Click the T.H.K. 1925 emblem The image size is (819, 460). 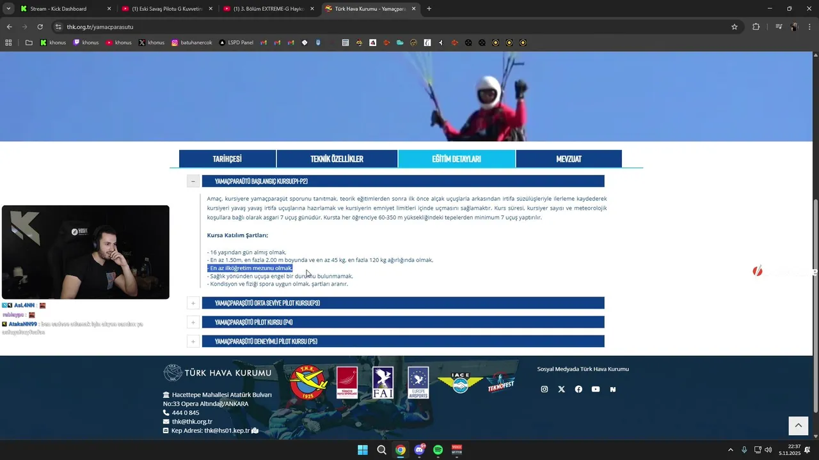[308, 382]
